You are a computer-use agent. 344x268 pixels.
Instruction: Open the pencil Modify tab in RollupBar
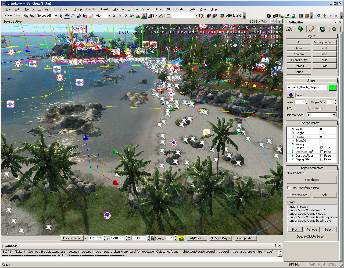click(x=311, y=29)
